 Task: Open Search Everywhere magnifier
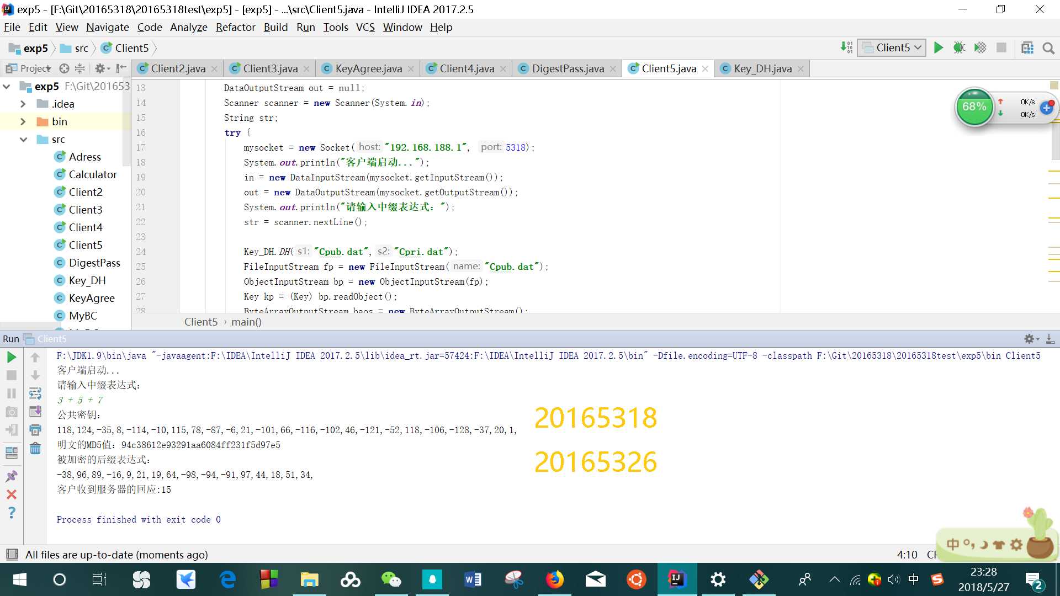tap(1048, 48)
